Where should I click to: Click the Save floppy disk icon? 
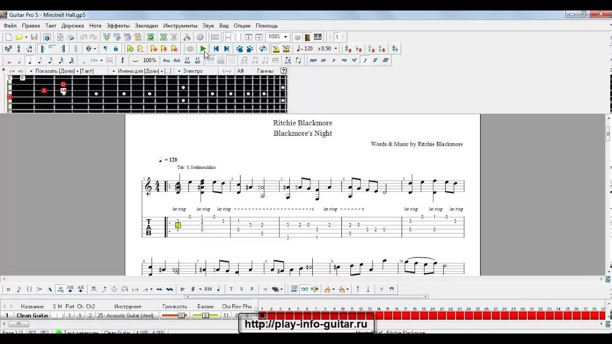pyautogui.click(x=34, y=37)
